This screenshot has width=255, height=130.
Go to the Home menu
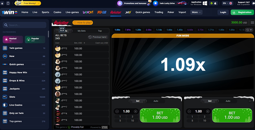25,12
